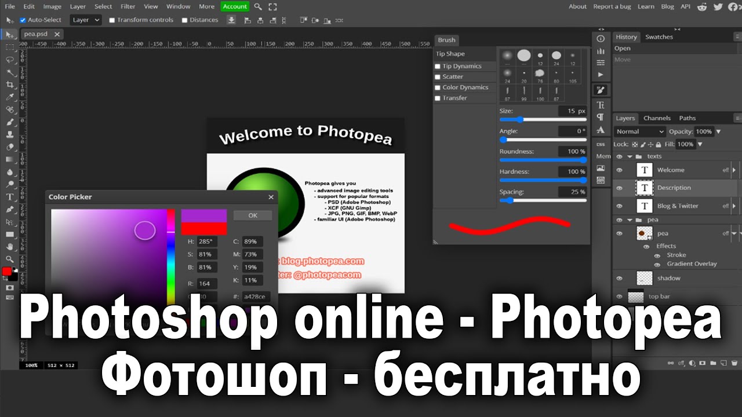Screen dimensions: 742x417
Task: Select the Clone Stamp tool
Action: [10, 134]
